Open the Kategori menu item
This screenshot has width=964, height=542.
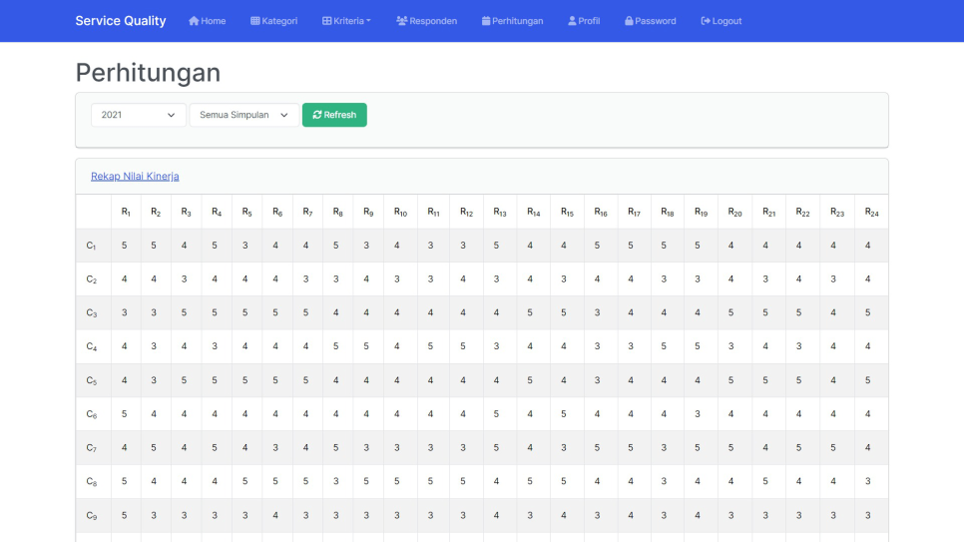(x=274, y=21)
